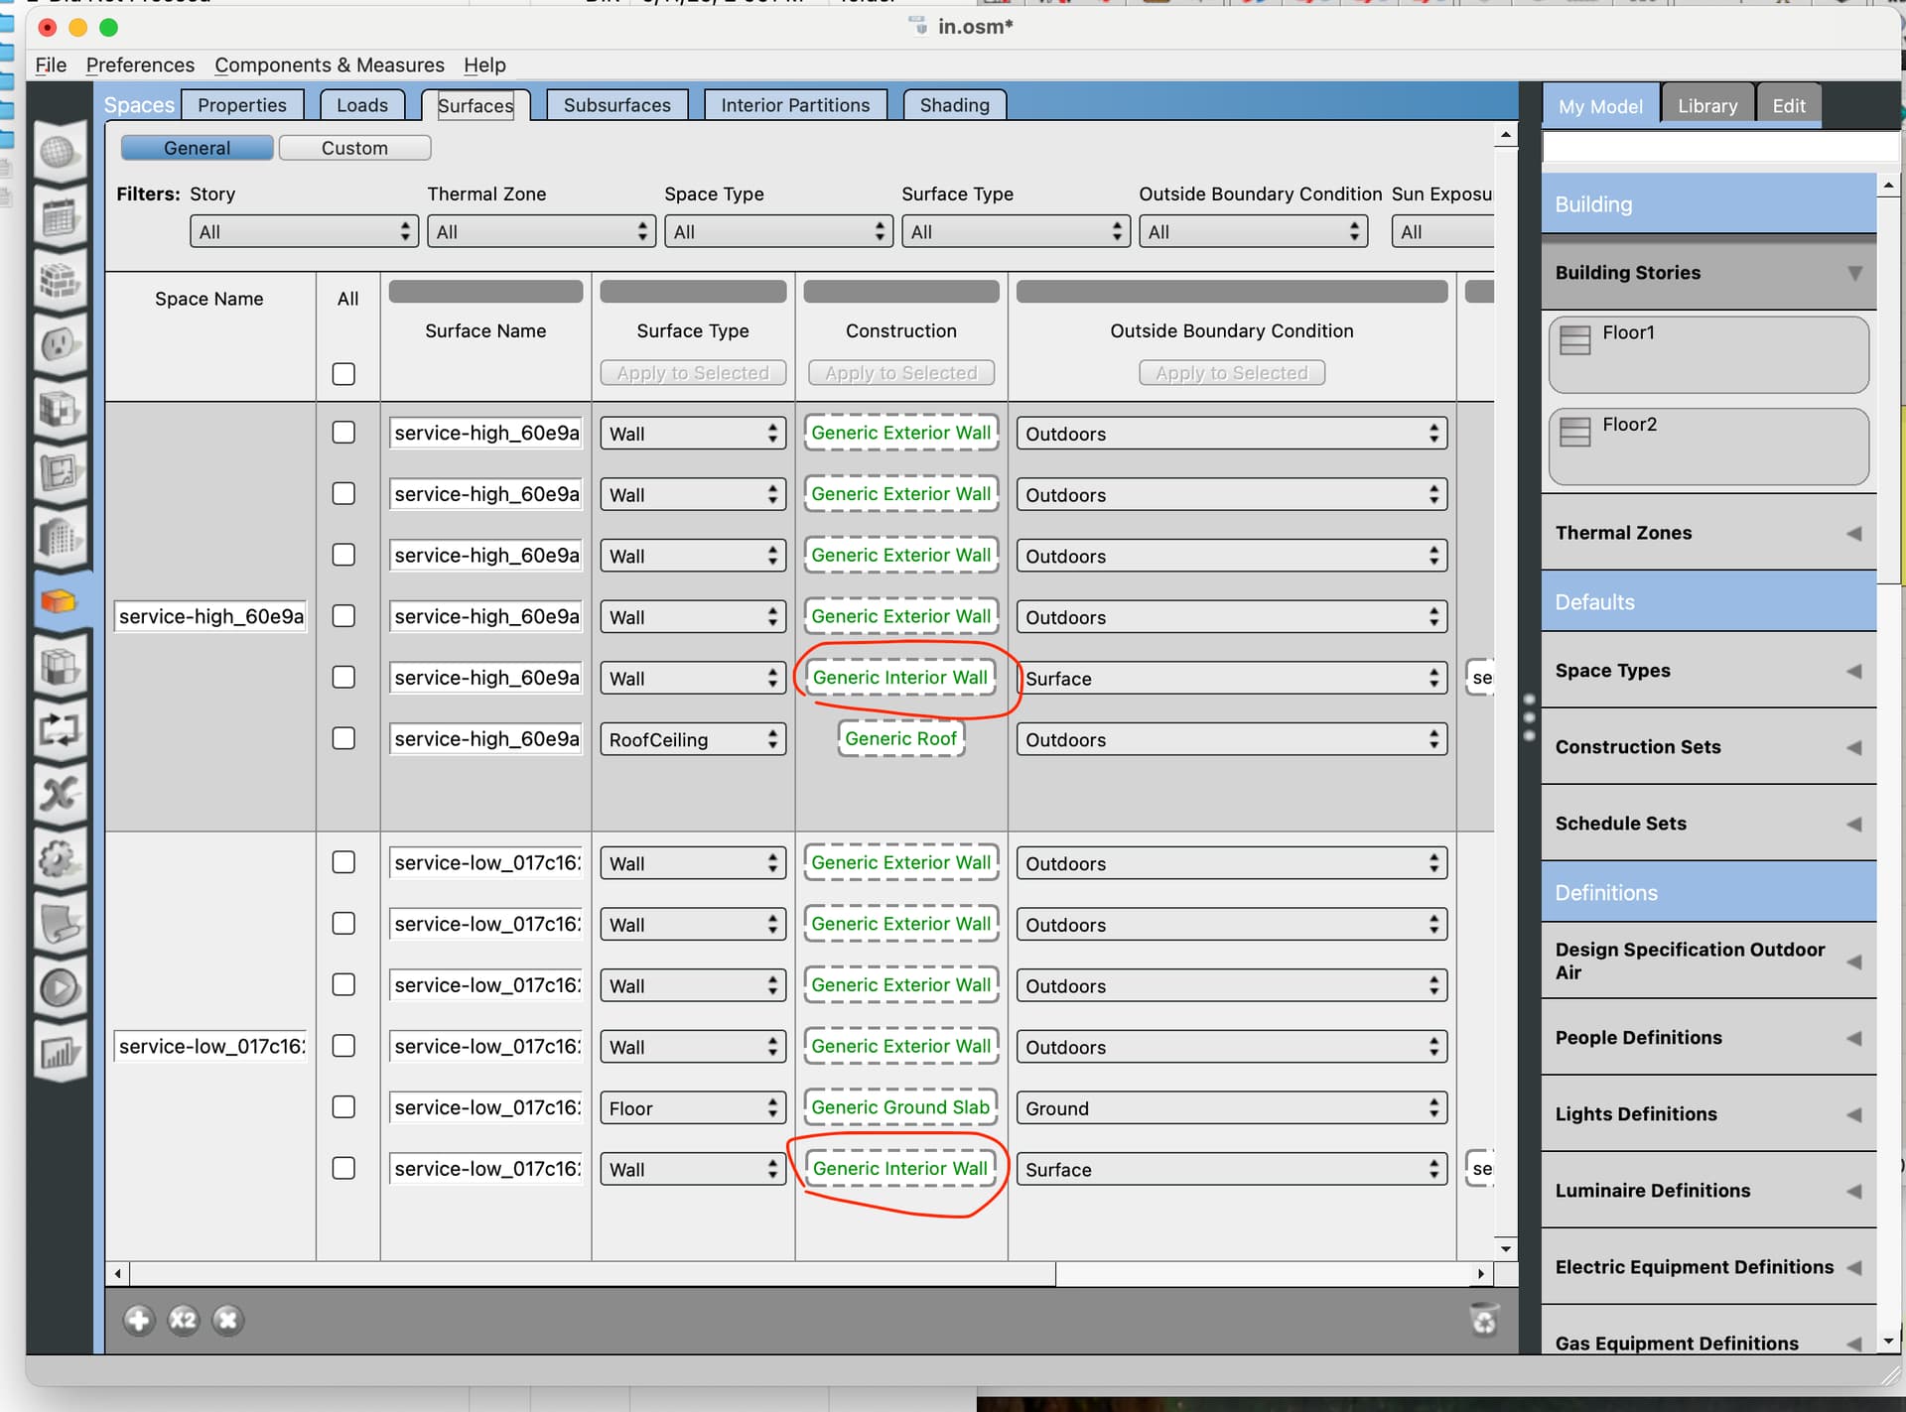
Task: Check the box for the Floor surface row
Action: (x=343, y=1106)
